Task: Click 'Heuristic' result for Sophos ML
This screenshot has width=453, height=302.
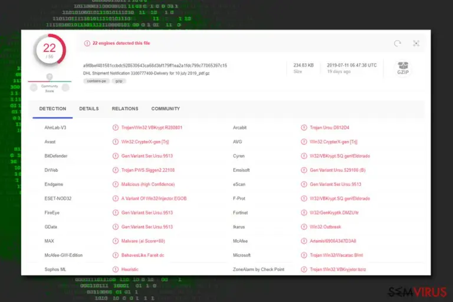Action: (x=130, y=269)
